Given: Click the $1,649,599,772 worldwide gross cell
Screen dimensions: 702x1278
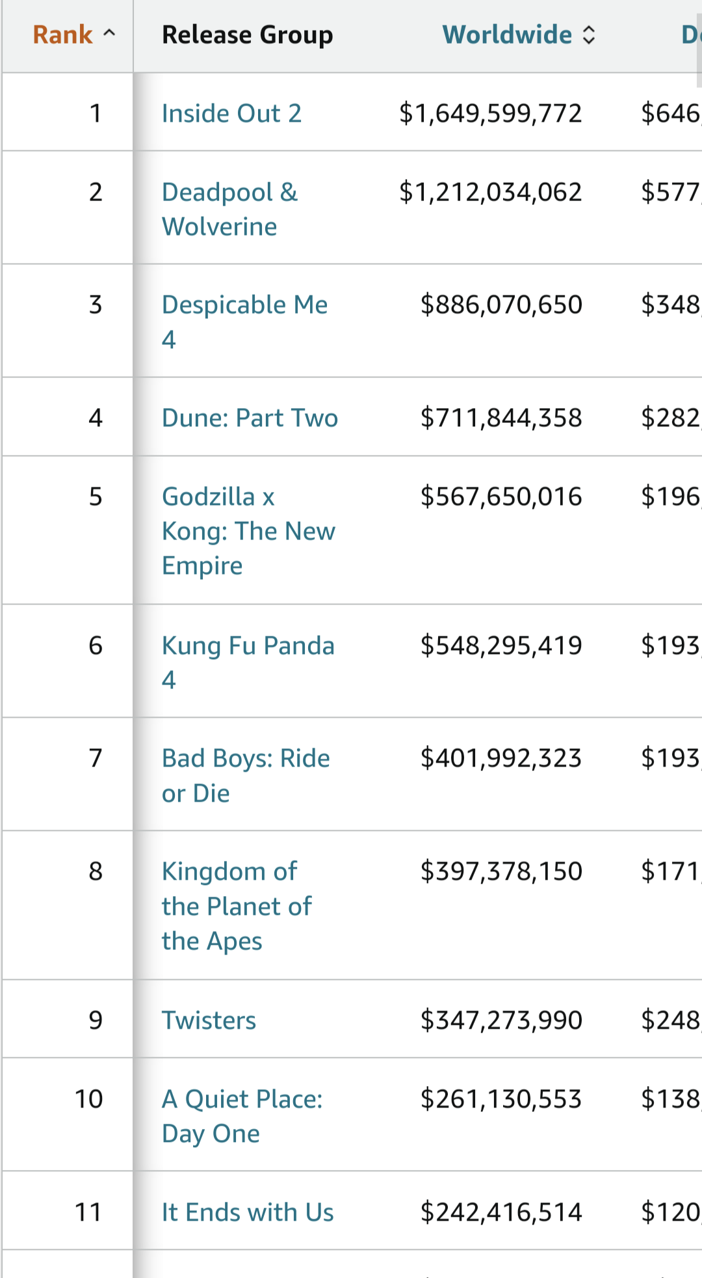Looking at the screenshot, I should 490,113.
